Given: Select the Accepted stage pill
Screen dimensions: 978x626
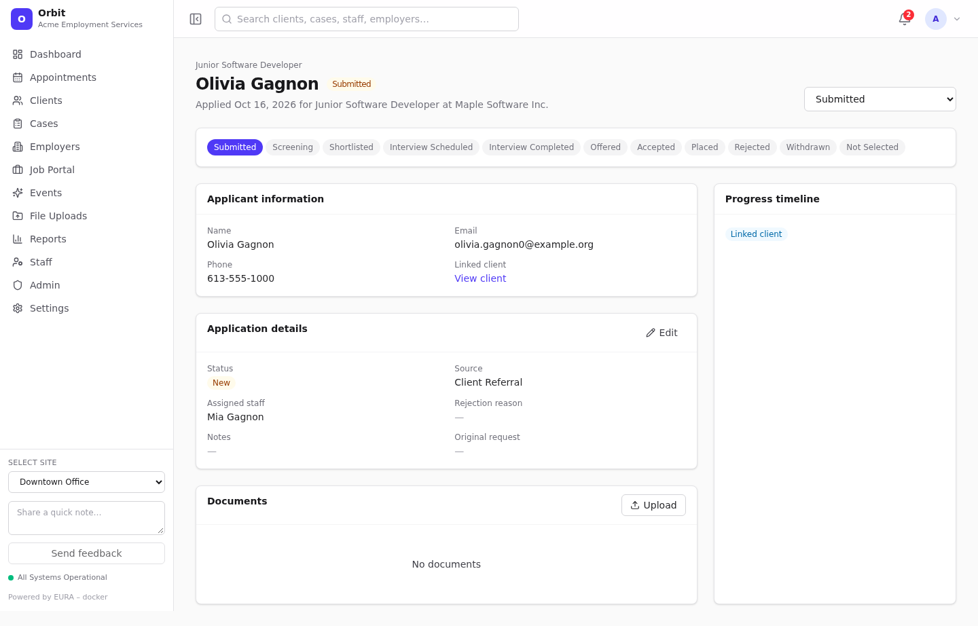Looking at the screenshot, I should [x=656, y=147].
